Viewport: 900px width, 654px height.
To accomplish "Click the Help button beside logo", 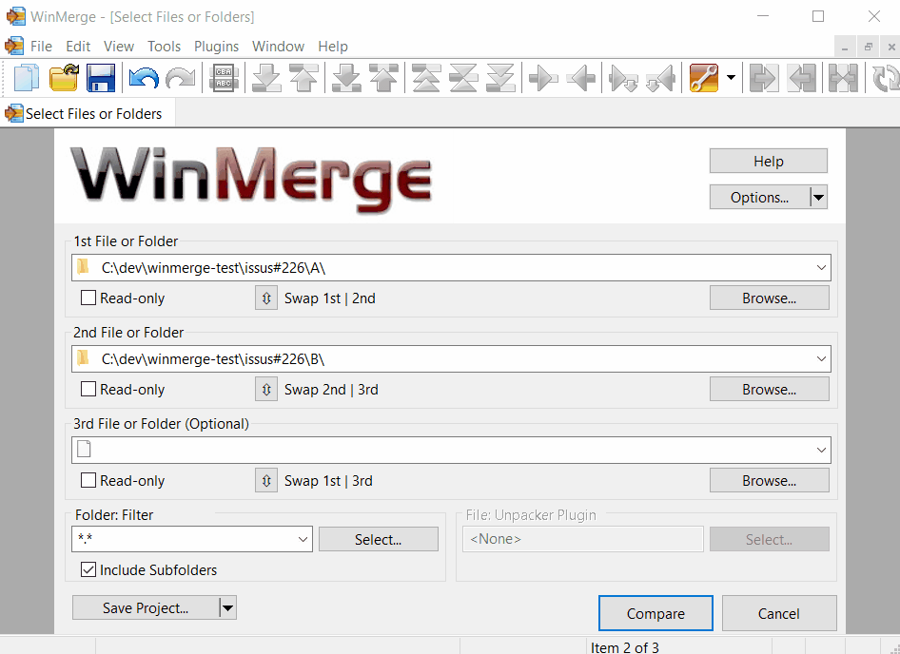I will (769, 162).
